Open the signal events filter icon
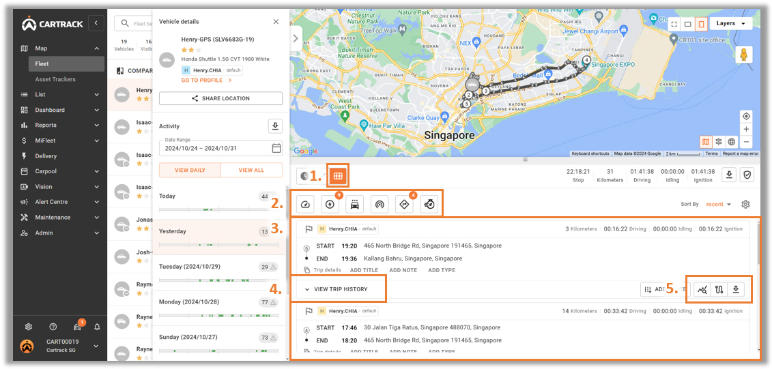The width and height of the screenshot is (772, 369). point(379,205)
